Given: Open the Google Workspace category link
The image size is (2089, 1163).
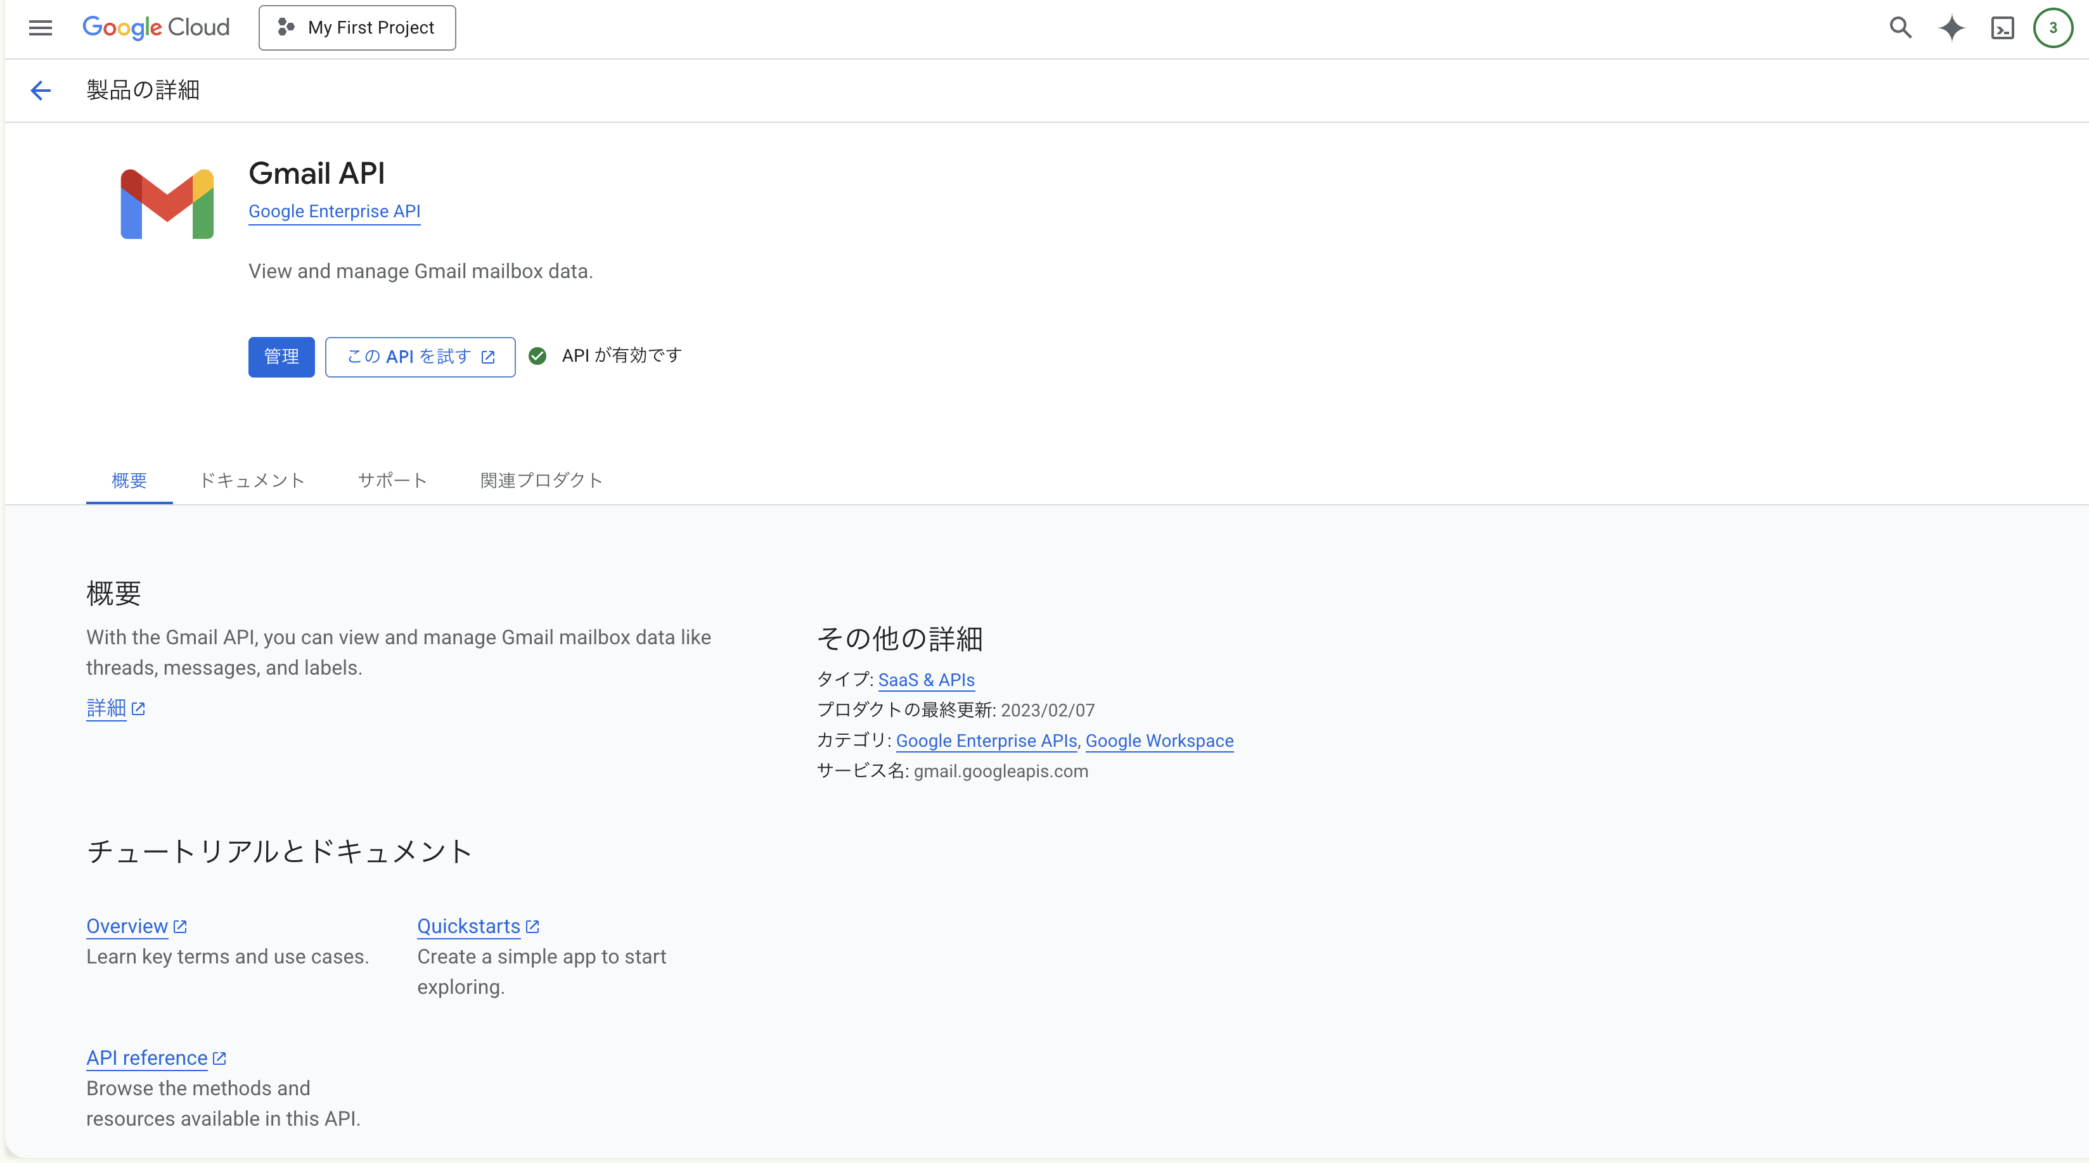Looking at the screenshot, I should coord(1160,740).
